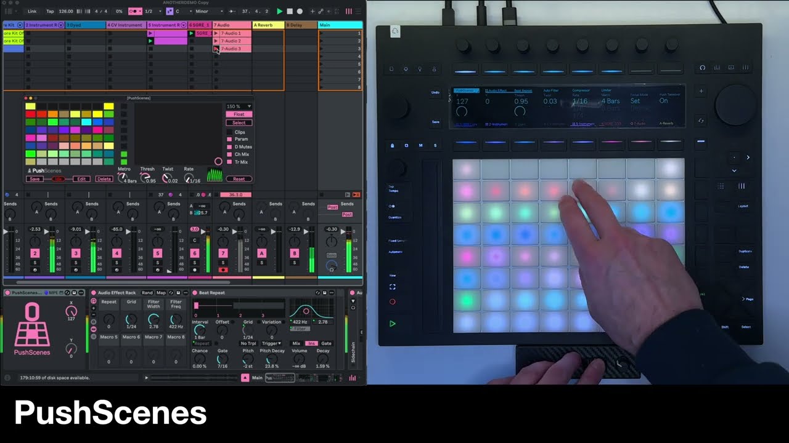This screenshot has height=443, width=789.
Task: Click the pink bars icon at top right
Action: pyautogui.click(x=349, y=11)
